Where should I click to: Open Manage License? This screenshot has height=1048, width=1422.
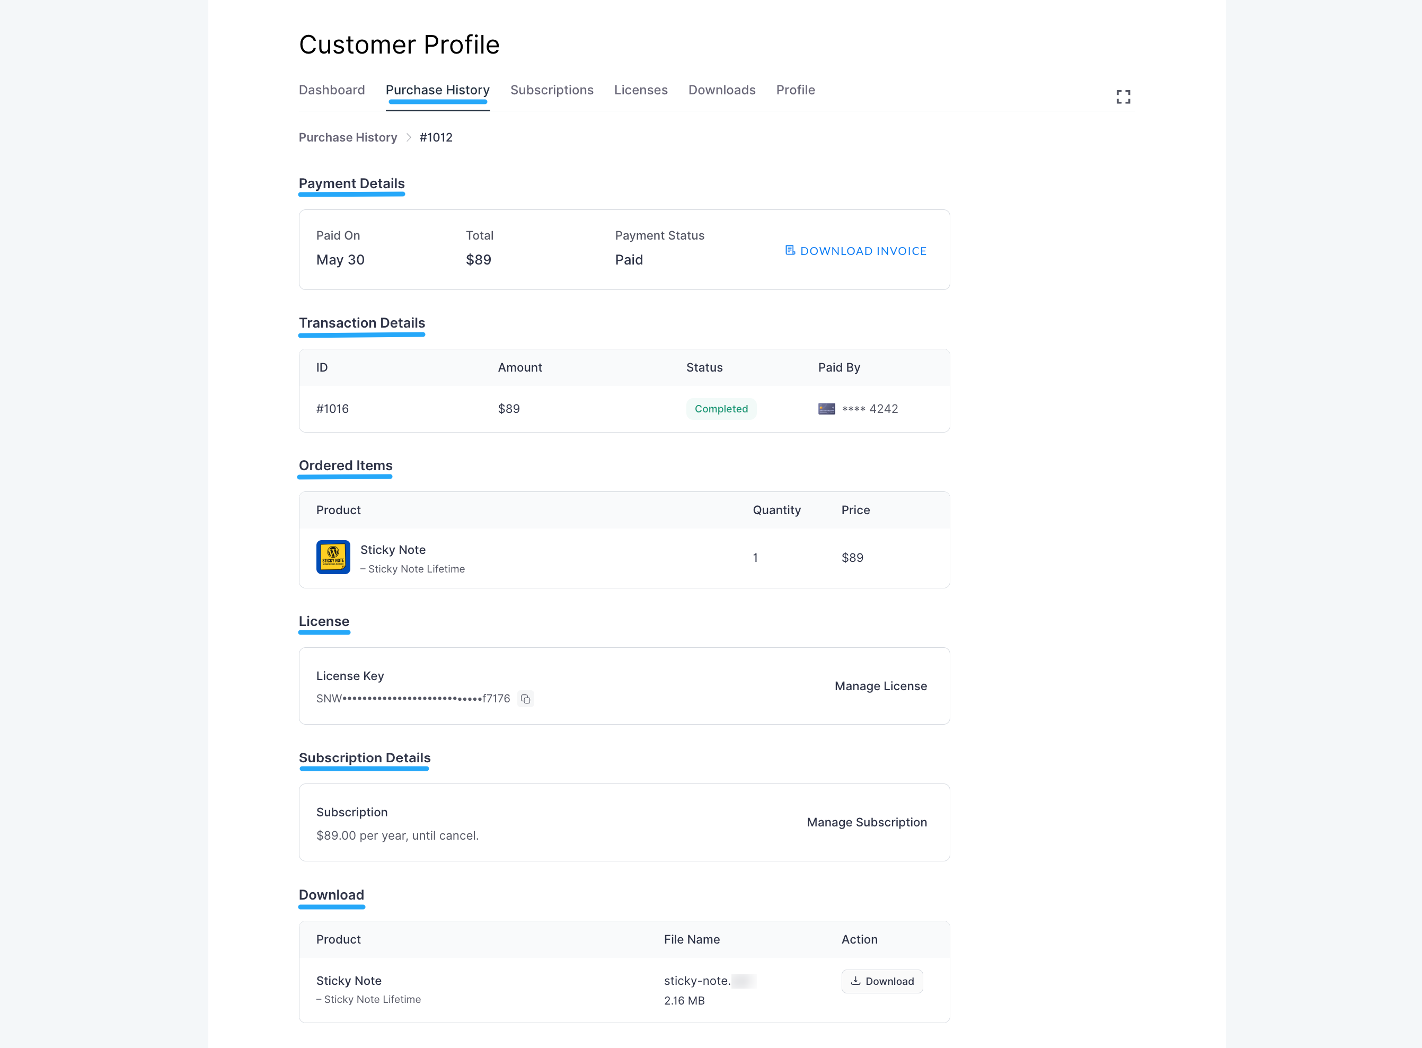880,686
